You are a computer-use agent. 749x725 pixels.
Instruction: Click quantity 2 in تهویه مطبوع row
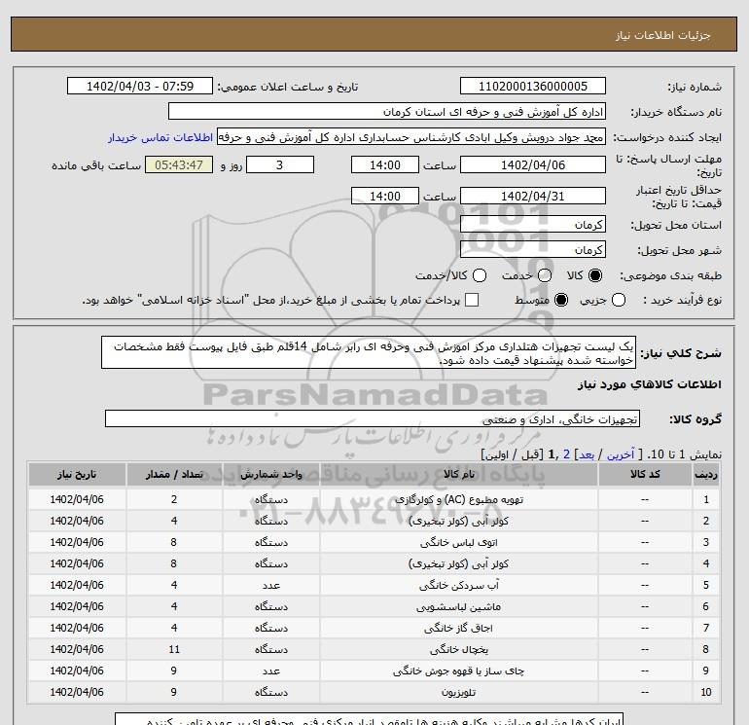(x=174, y=499)
